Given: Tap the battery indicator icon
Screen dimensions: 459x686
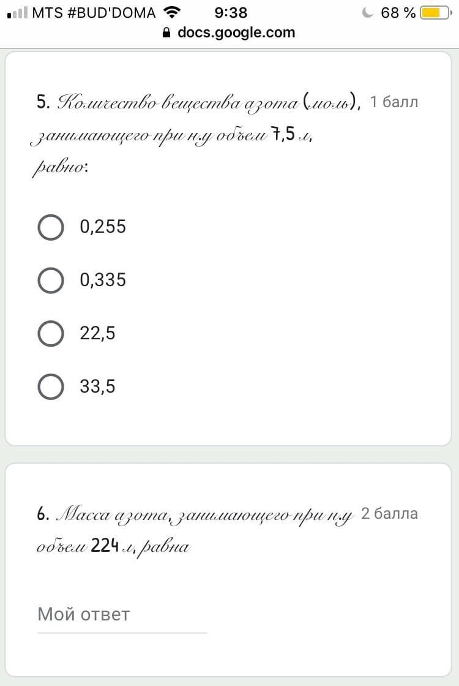Looking at the screenshot, I should point(436,13).
